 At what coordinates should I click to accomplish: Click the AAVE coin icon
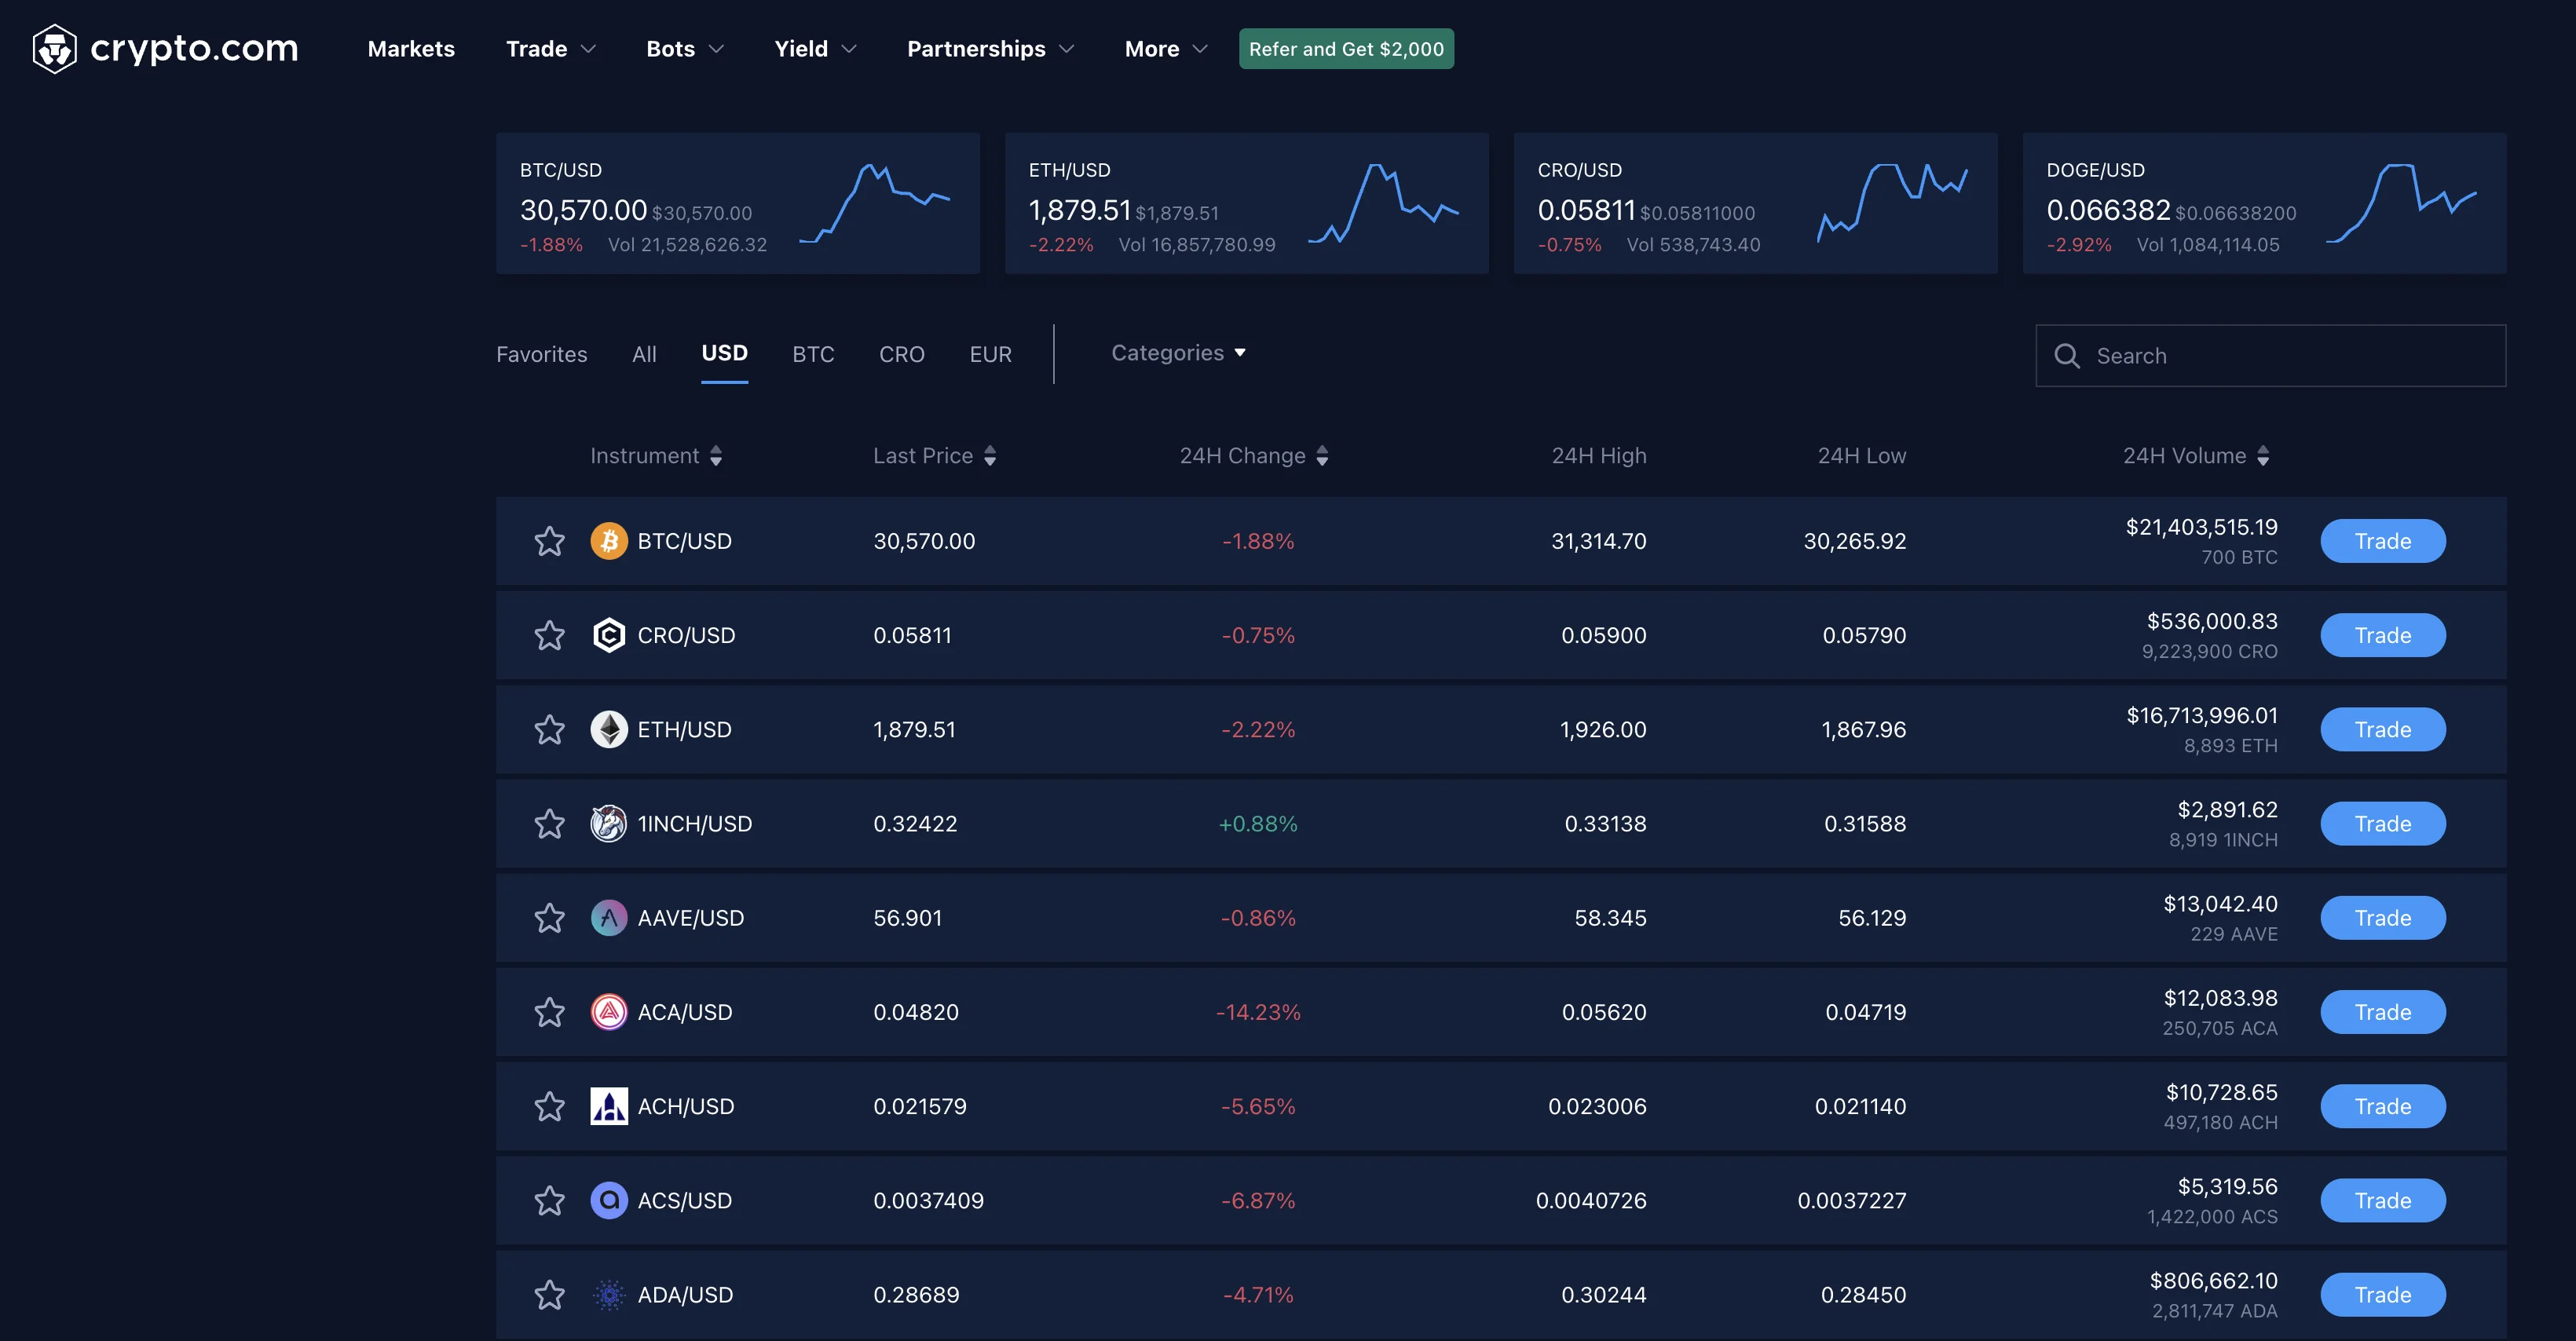pyautogui.click(x=608, y=918)
